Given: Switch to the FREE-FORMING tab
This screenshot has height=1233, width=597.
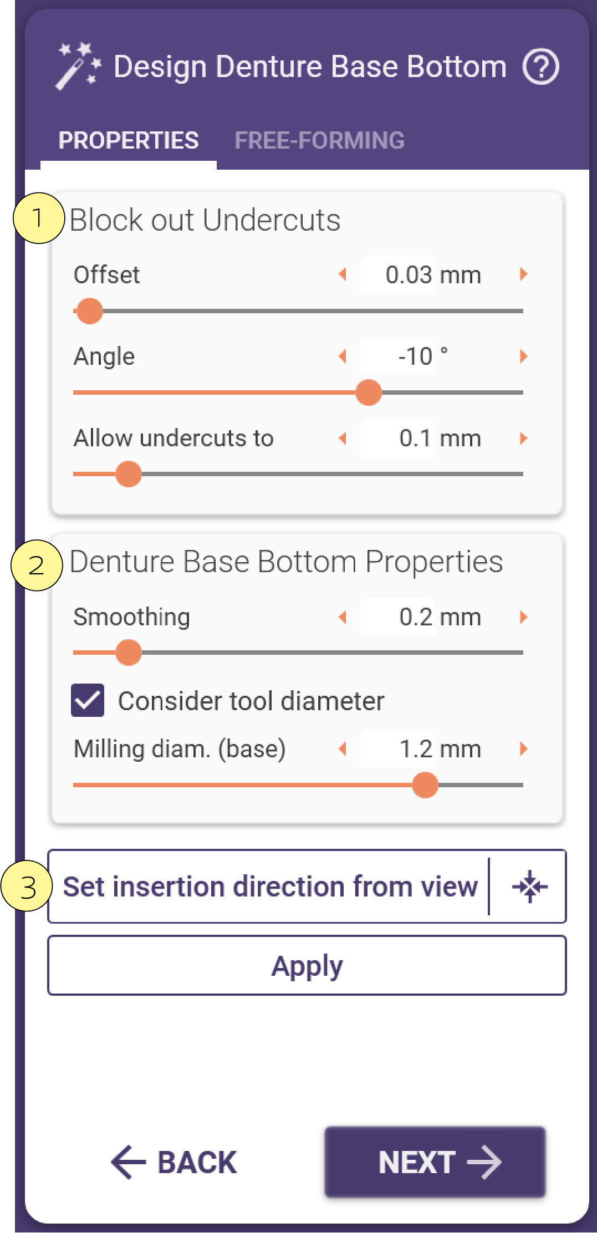Looking at the screenshot, I should point(319,140).
